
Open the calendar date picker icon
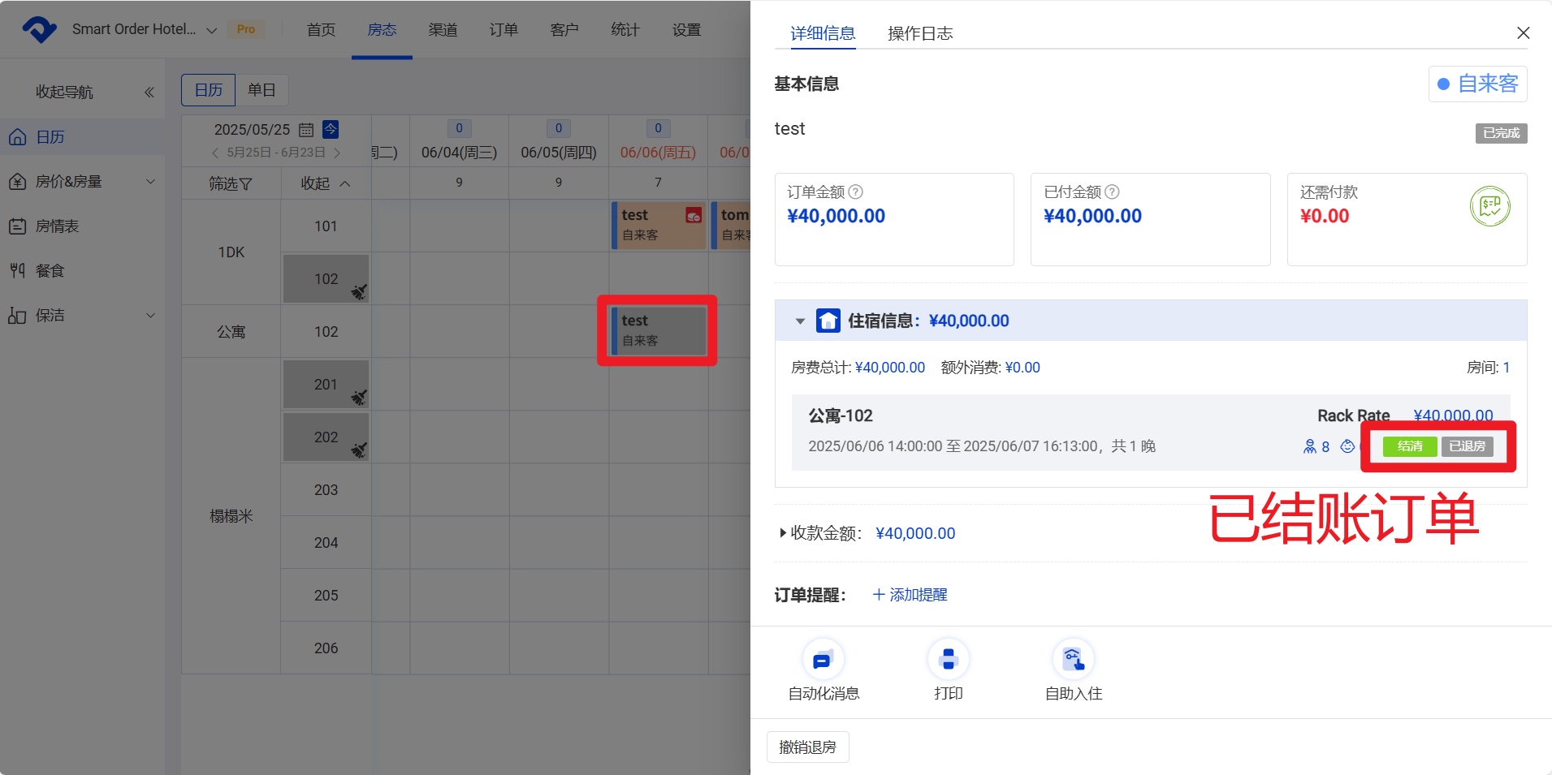[306, 130]
